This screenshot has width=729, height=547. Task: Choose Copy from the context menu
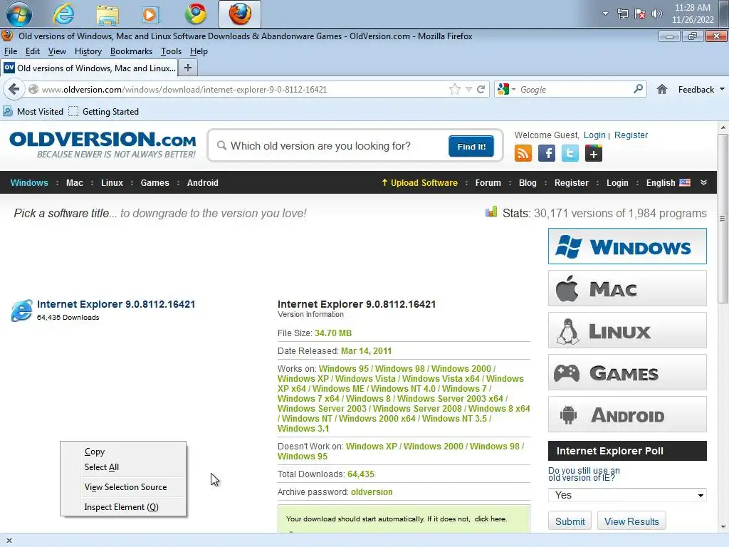click(x=122, y=452)
